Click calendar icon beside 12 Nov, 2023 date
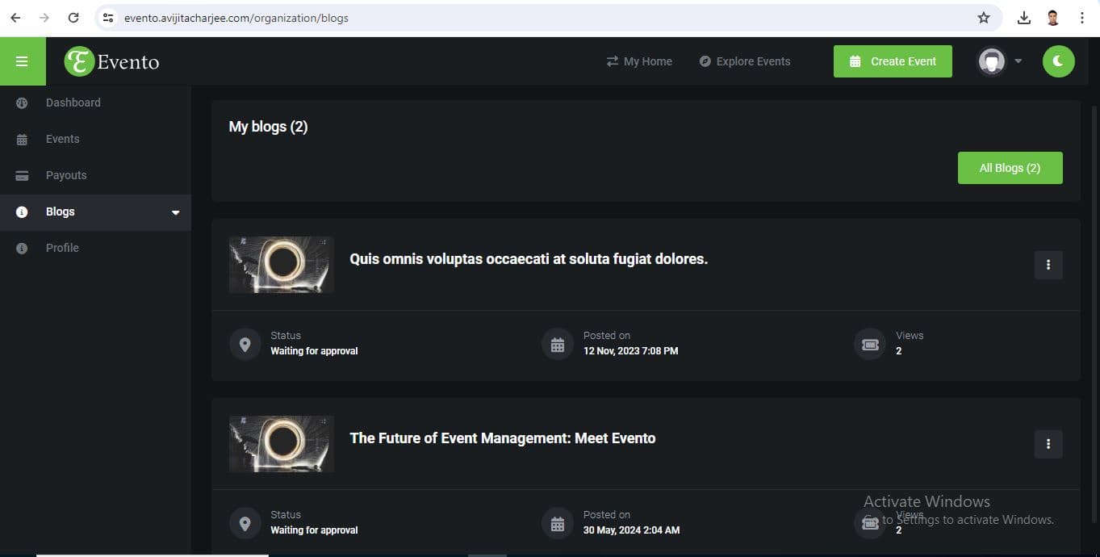 click(558, 344)
